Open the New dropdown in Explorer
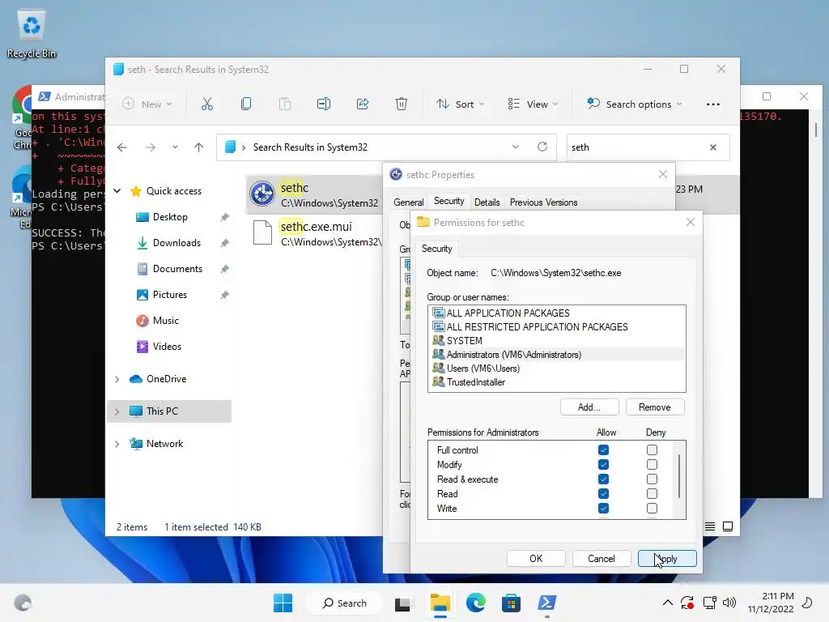 coord(147,104)
